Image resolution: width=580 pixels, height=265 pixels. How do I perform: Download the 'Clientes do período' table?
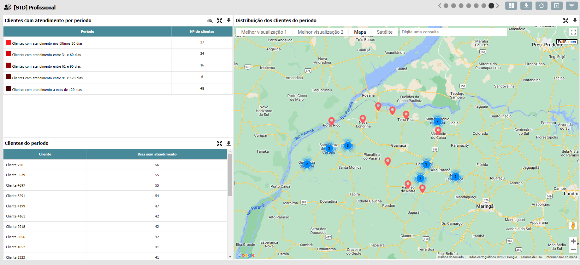click(x=228, y=144)
